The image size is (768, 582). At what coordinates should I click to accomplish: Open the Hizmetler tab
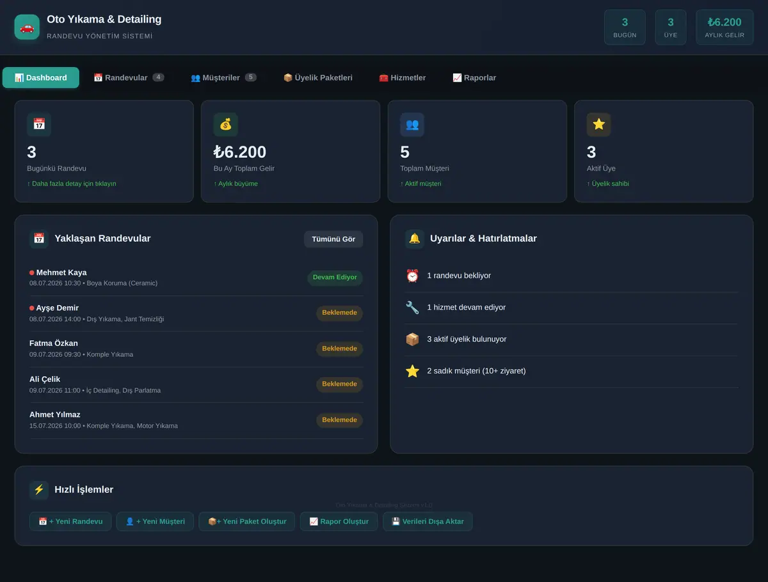pyautogui.click(x=403, y=77)
